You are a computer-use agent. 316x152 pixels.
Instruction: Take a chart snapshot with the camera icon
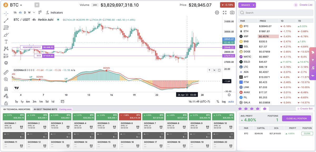pos(232,12)
